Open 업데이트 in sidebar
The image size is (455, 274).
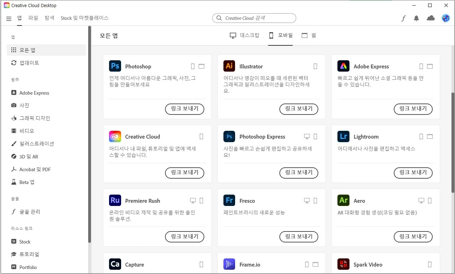[46, 63]
